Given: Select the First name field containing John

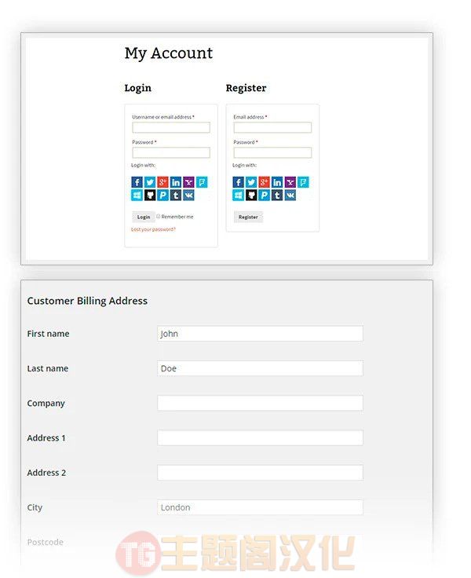Looking at the screenshot, I should (x=260, y=334).
